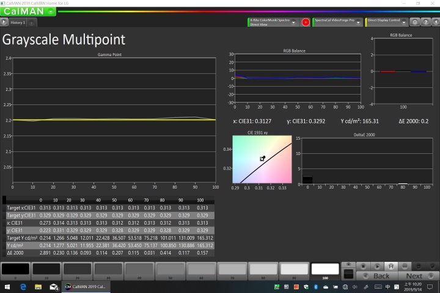
Task: Open the CalMAN main menu dropdown
Action: pos(51,12)
